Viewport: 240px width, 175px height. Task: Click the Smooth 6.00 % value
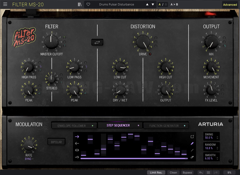(x=209, y=158)
